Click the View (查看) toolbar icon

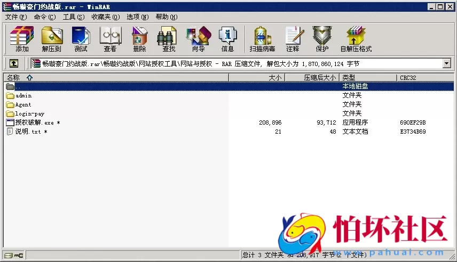[x=110, y=39]
